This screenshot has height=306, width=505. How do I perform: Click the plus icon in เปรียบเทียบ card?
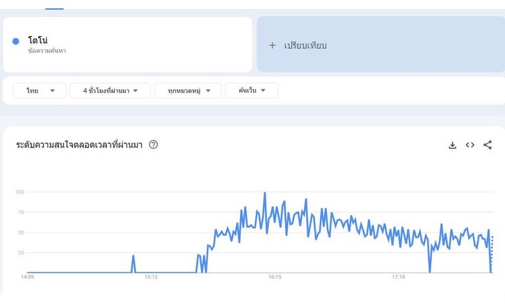tap(272, 45)
